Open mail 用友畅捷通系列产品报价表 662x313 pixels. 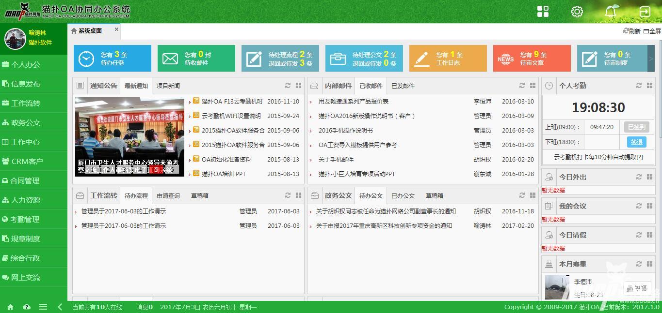tap(354, 102)
